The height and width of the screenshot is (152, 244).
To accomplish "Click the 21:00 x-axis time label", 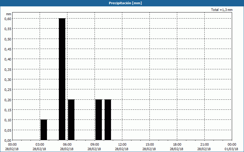I will [x=204, y=145].
